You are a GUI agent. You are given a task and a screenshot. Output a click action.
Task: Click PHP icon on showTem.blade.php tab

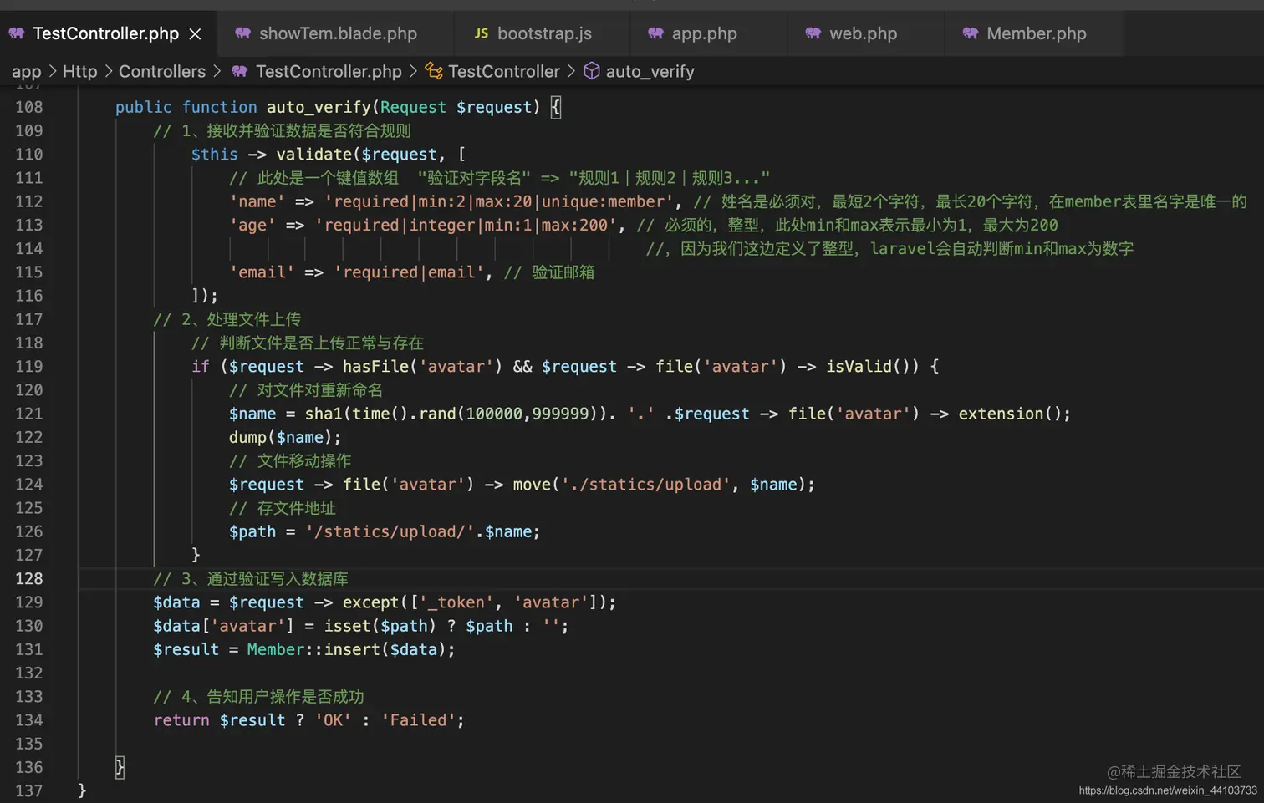tap(243, 33)
